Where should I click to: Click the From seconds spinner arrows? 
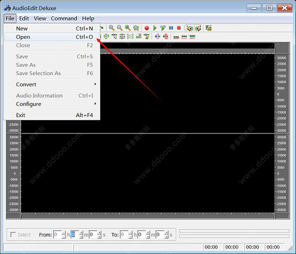(100, 235)
